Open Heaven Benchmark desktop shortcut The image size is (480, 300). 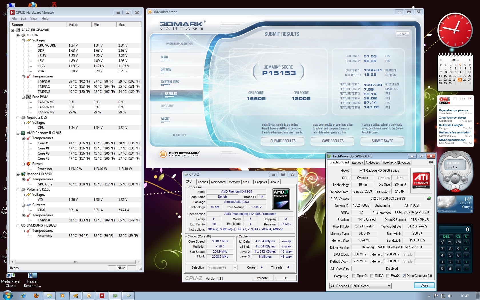coord(32,280)
